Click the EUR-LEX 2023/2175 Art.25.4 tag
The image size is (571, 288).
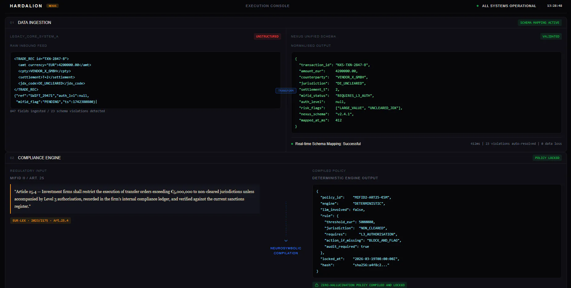point(41,220)
